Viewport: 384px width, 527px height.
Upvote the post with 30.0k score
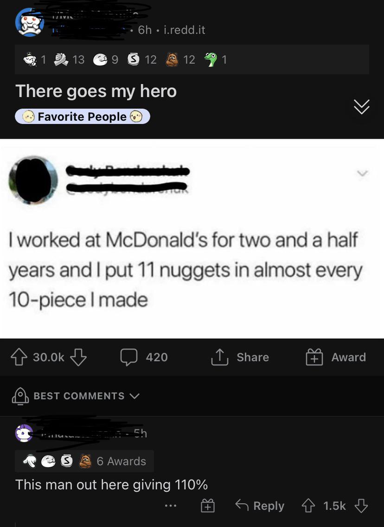tap(19, 357)
